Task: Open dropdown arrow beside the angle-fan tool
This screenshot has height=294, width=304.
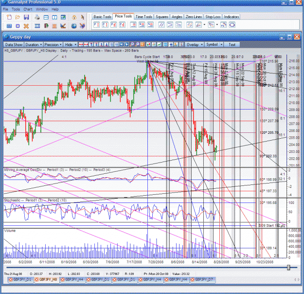Action: (x=204, y=25)
